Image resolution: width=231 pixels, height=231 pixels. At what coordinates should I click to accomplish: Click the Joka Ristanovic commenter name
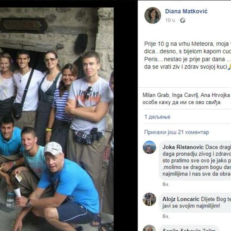[x=183, y=147]
